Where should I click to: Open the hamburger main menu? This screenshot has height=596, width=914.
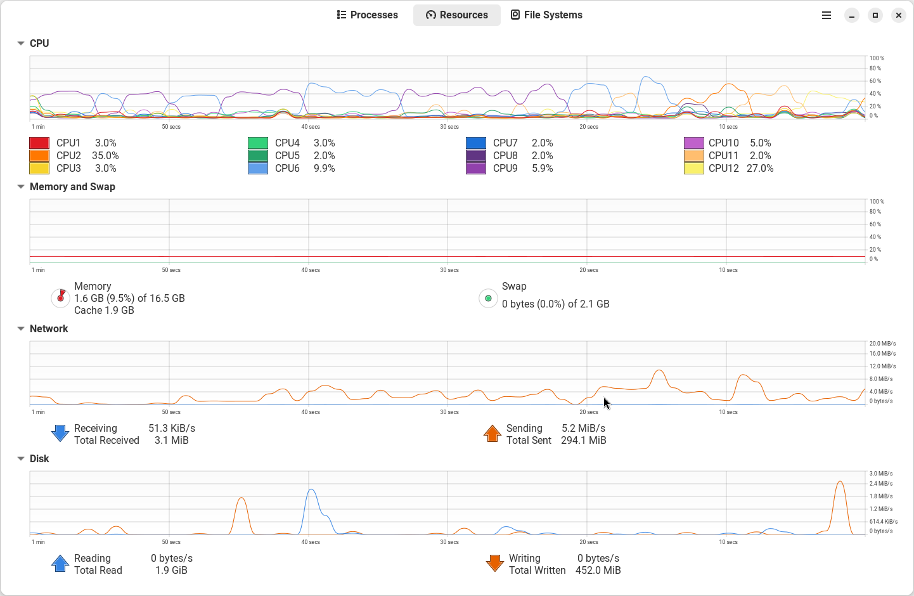[827, 15]
